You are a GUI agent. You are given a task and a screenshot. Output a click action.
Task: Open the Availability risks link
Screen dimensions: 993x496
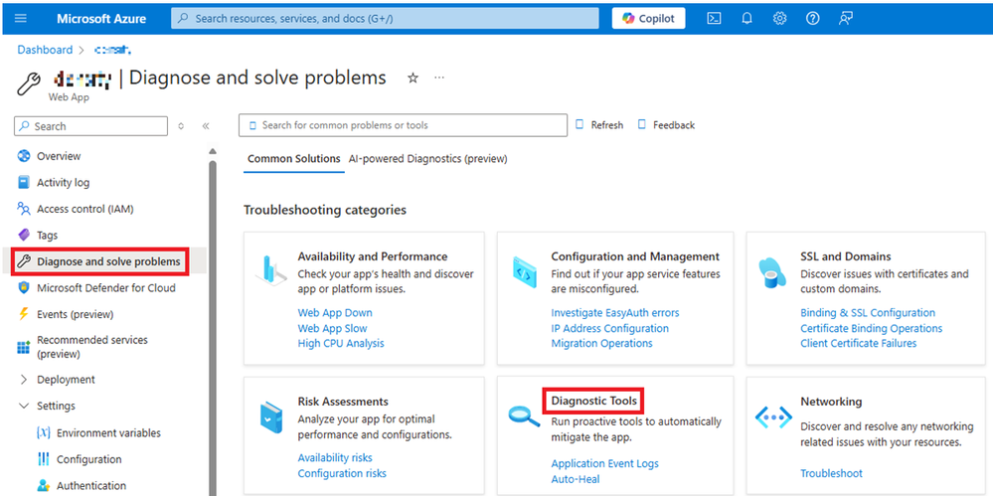coord(335,458)
